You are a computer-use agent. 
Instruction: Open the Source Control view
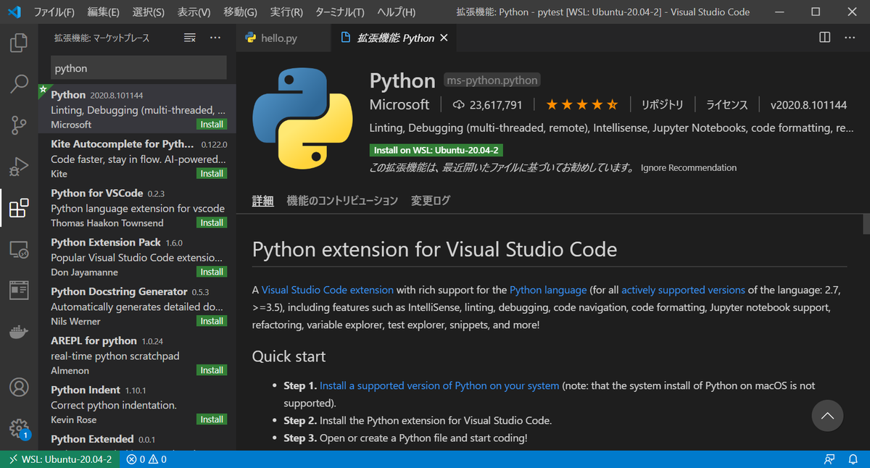coord(19,125)
